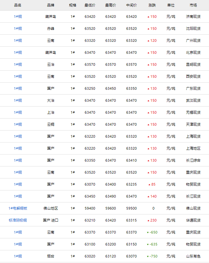The image size is (209, 263).
Task: Open the 标准阴极铜 product link
Action: [18, 220]
